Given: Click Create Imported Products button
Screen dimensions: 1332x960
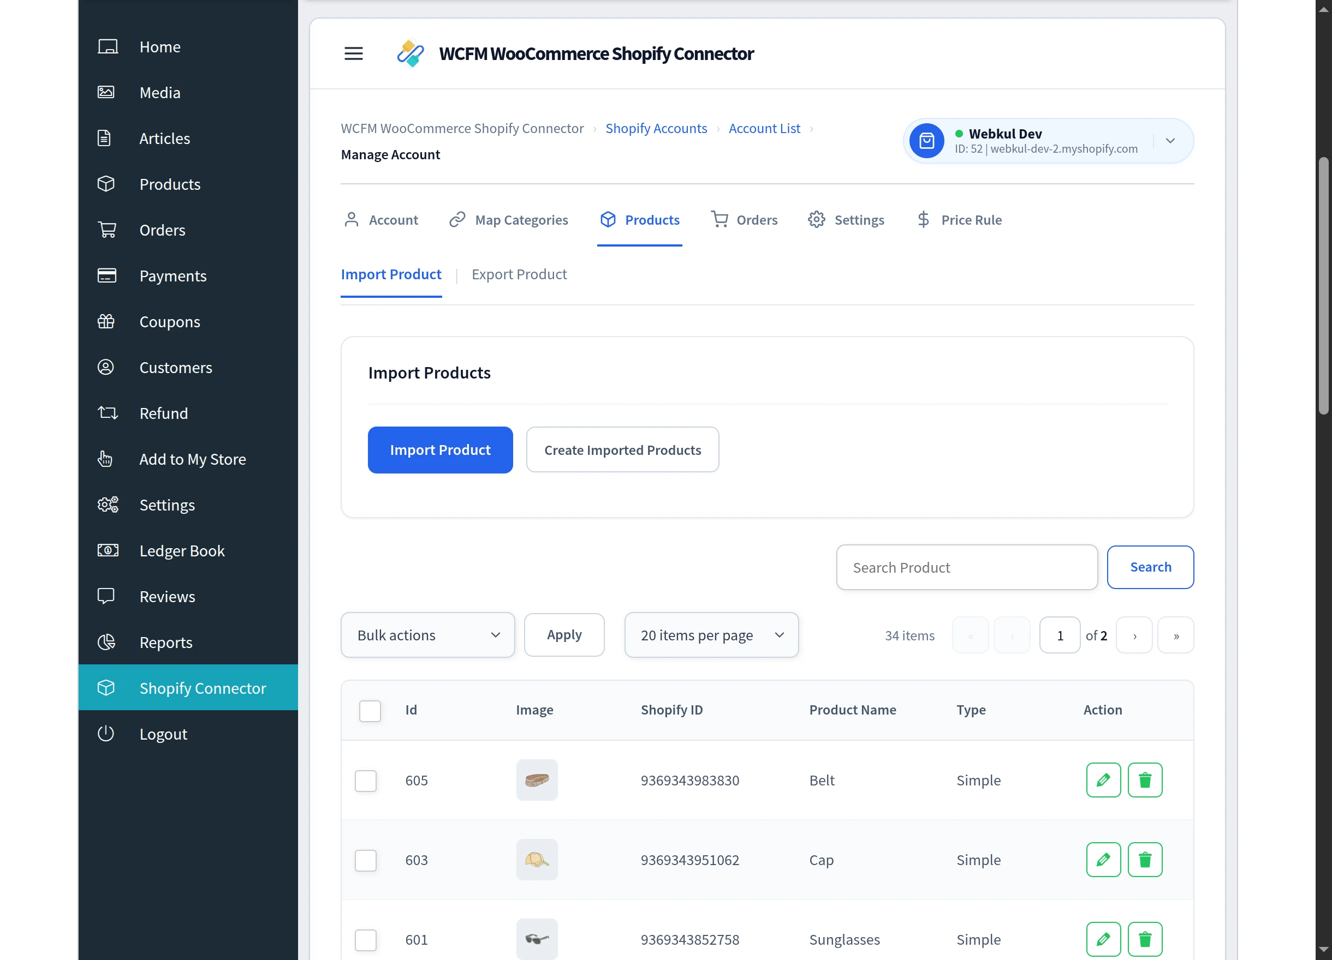Looking at the screenshot, I should click(x=622, y=450).
